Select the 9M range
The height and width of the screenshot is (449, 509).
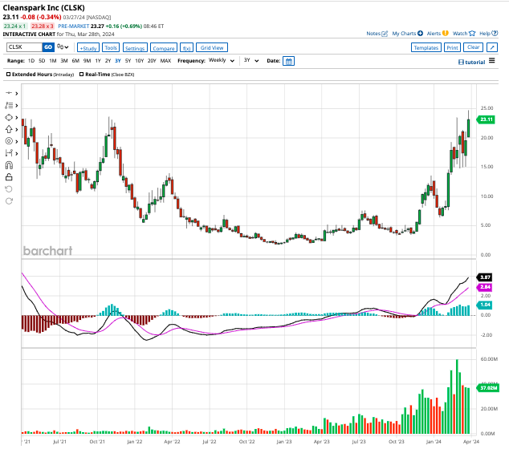pos(87,61)
